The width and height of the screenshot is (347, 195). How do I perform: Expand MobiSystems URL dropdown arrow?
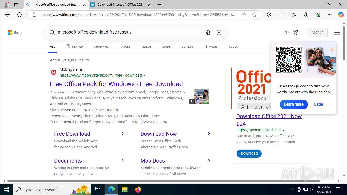point(144,76)
